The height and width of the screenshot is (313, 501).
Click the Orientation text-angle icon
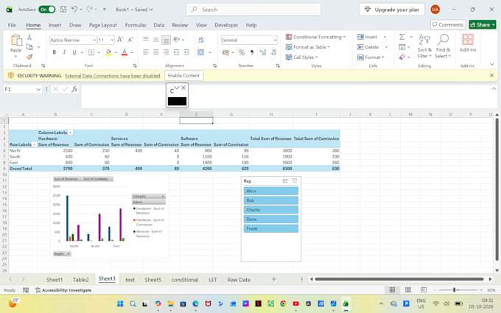(x=176, y=40)
